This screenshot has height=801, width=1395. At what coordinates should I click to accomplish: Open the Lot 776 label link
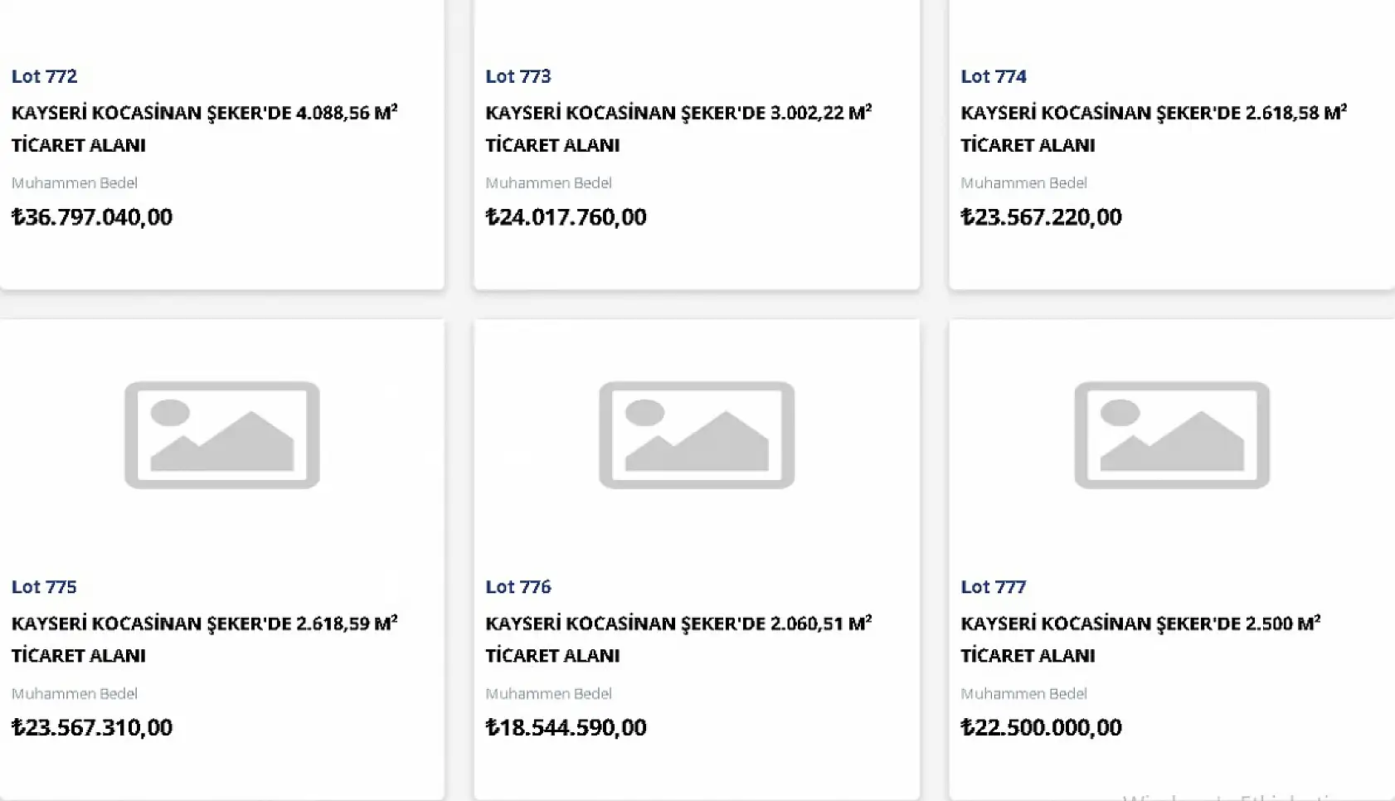point(518,587)
